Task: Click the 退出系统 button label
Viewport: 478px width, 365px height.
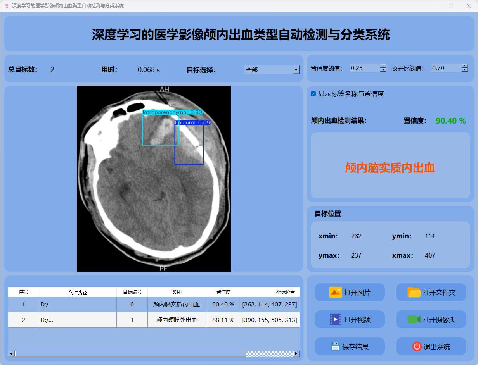Action: (x=437, y=347)
